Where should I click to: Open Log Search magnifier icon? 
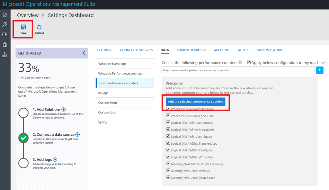click(x=4, y=24)
